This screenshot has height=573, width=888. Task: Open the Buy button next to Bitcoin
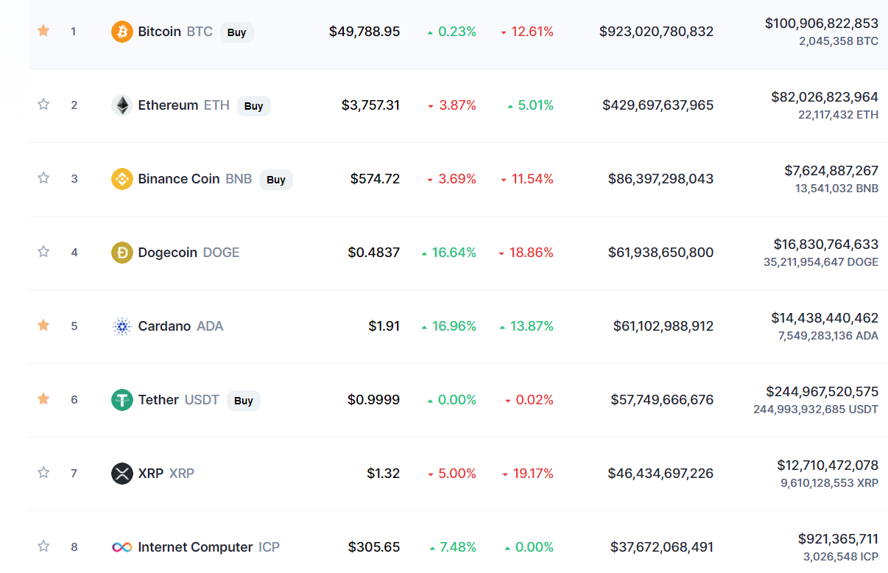coord(237,32)
